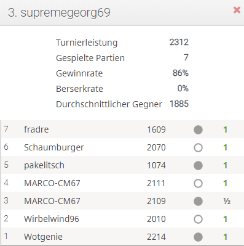This screenshot has height=246, width=244.
Task: Close the supremegeorg69 player panel
Action: [x=237, y=10]
